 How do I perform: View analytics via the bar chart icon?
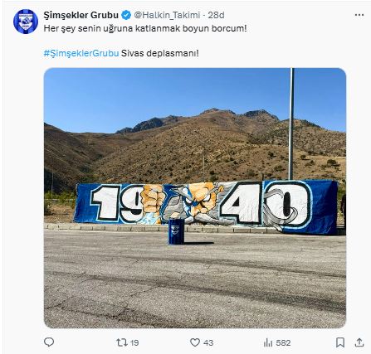(268, 342)
